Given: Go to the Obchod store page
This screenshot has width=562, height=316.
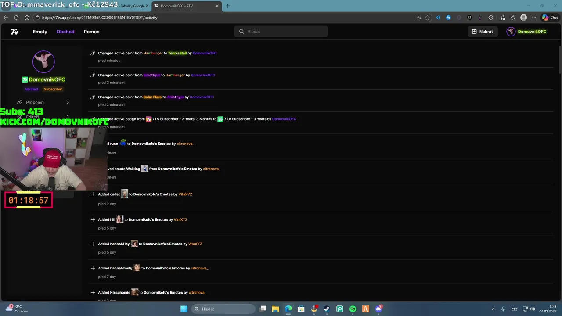Looking at the screenshot, I should pos(65,32).
